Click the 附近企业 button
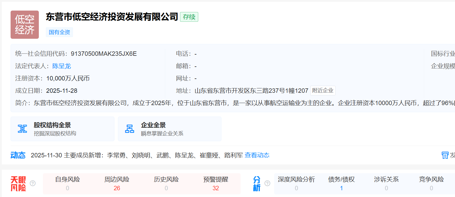This screenshot has width=455, height=197. (x=323, y=91)
